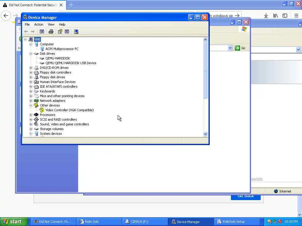Viewport: 302px width, 226px height.
Task: Click the Did Not Connect taskbar button
Action: tap(53, 222)
